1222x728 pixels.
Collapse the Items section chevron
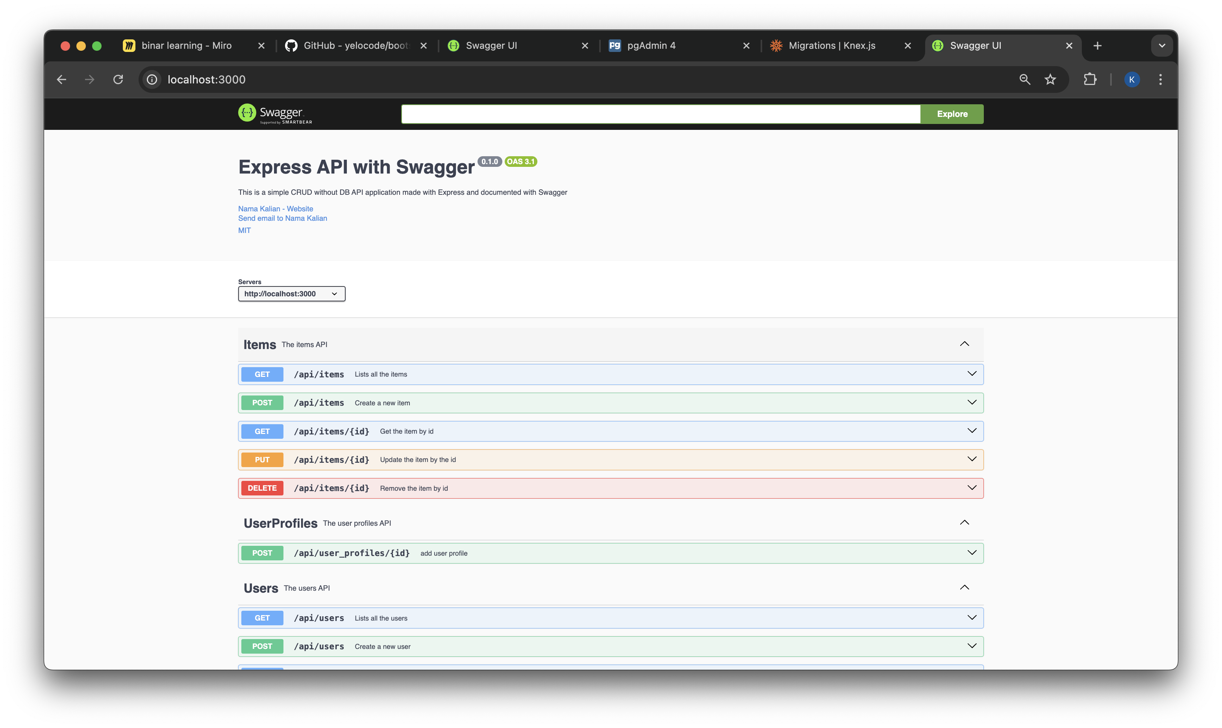[965, 344]
